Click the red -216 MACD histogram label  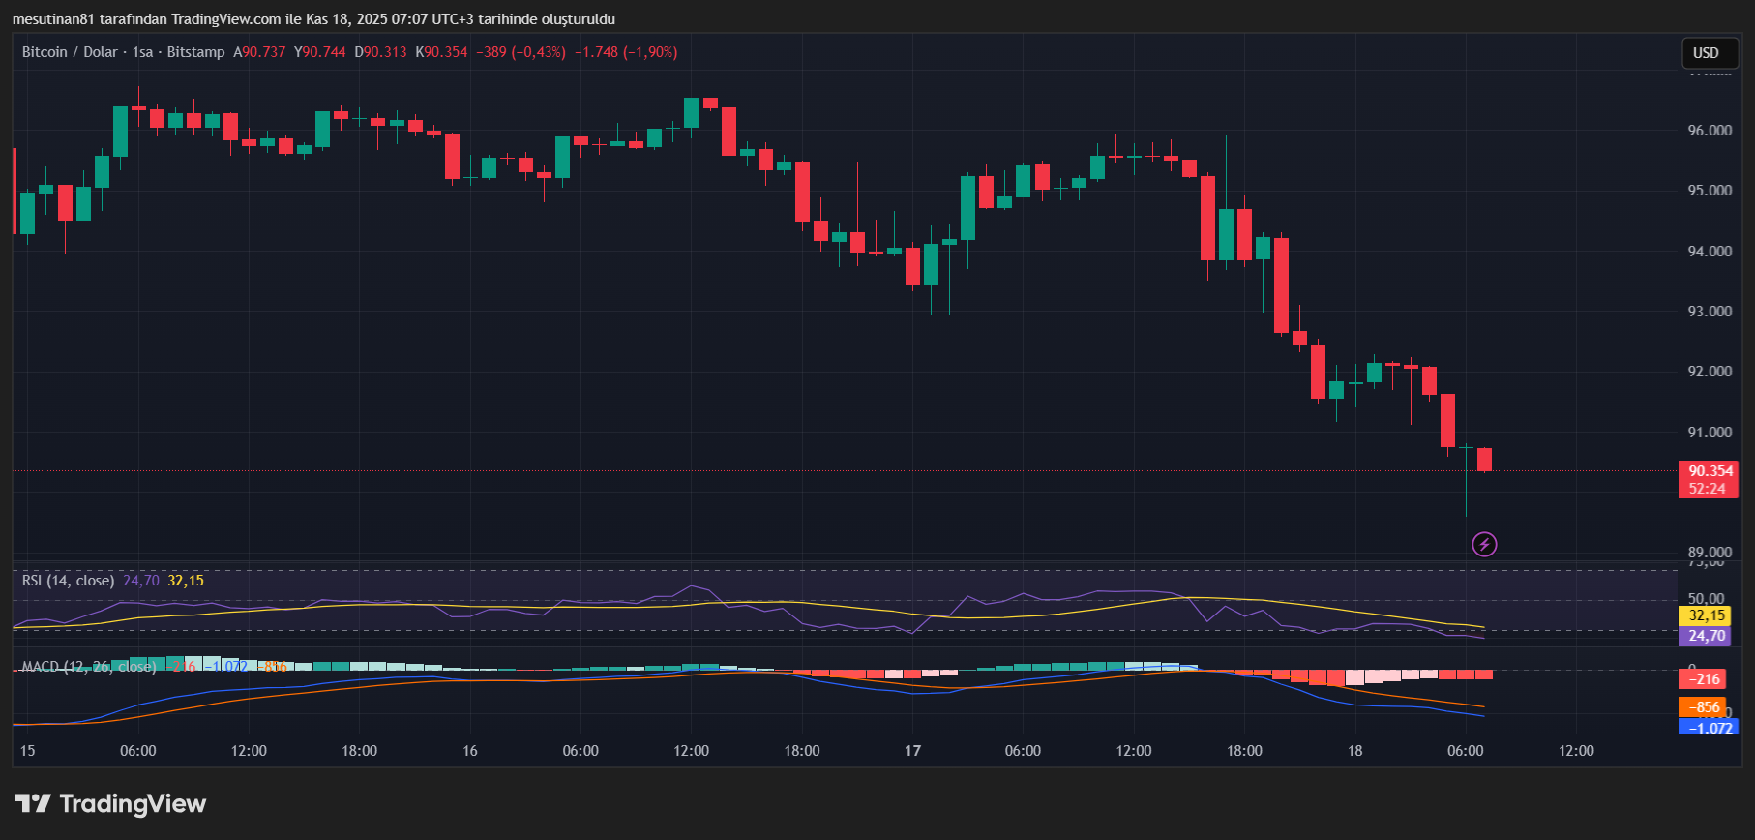click(1705, 679)
